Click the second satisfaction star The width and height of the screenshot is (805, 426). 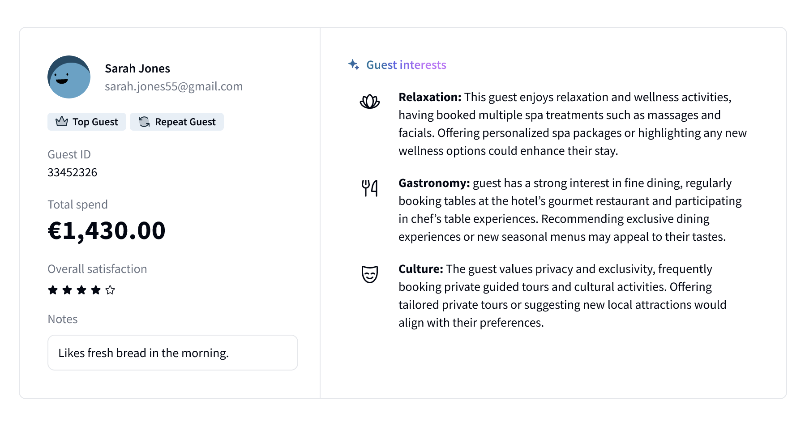point(67,290)
